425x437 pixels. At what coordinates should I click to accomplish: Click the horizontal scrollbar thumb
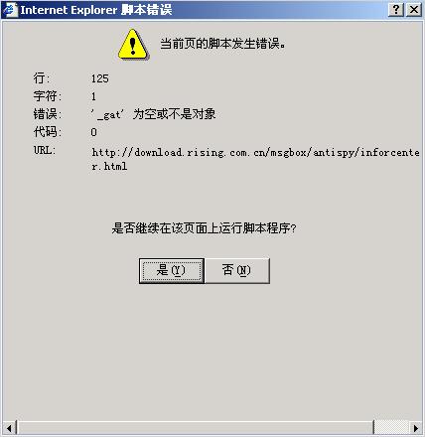click(196, 428)
